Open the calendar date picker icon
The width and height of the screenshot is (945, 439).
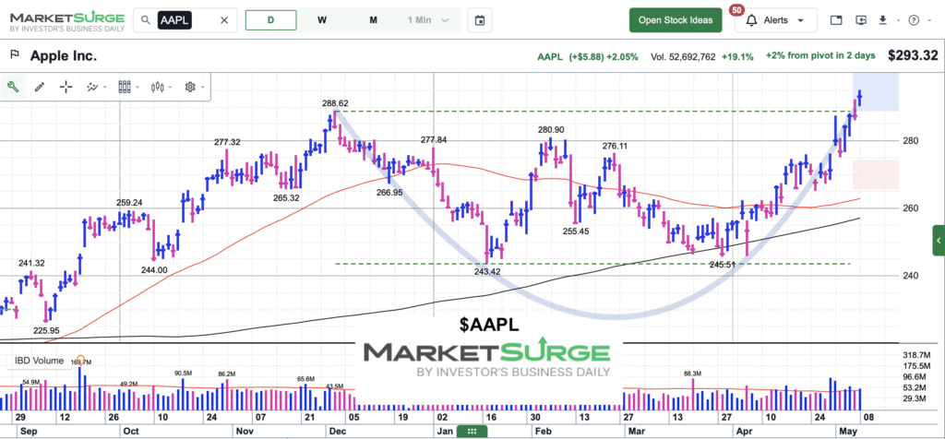pos(480,20)
